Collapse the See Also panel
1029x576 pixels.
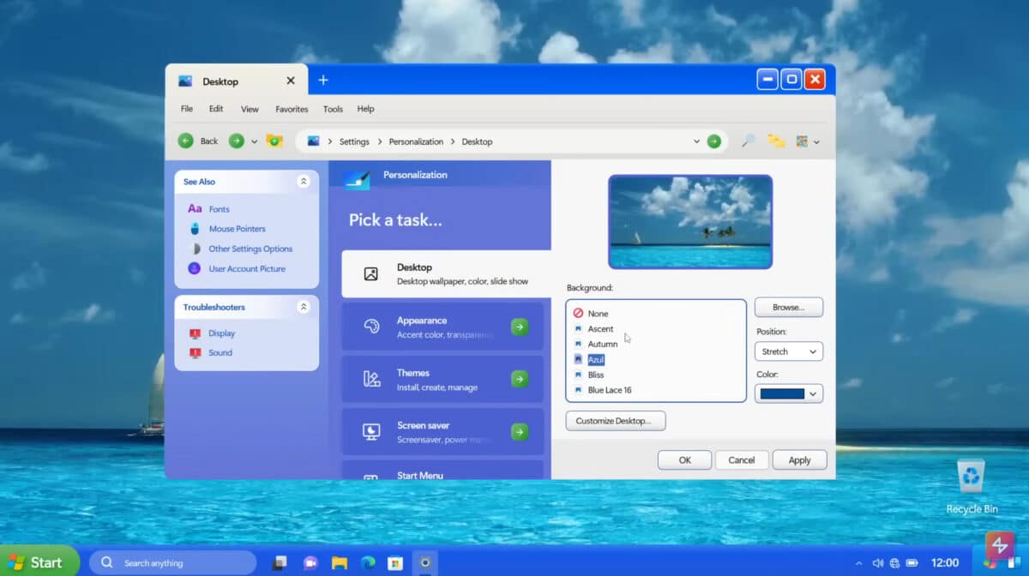pyautogui.click(x=303, y=181)
